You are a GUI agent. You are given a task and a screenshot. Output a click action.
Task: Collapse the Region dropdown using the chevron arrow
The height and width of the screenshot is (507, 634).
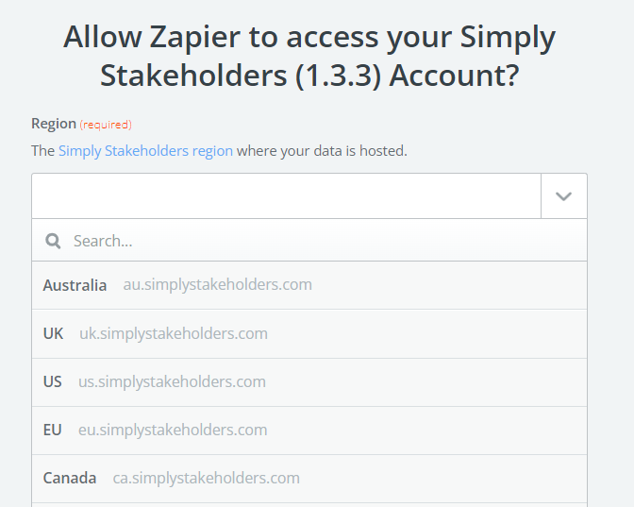coord(563,196)
